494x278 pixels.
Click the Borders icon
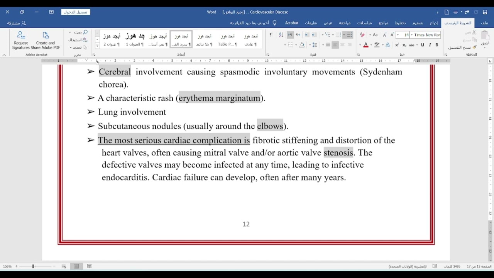coord(291,45)
